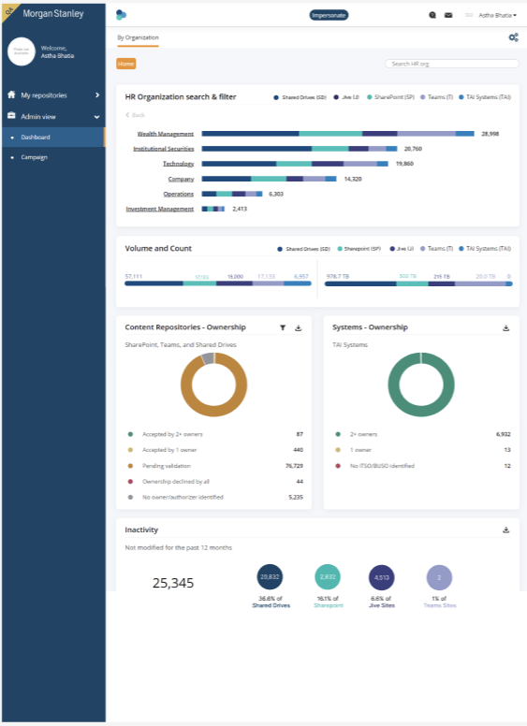Click the Systems Ownership green donut chart
Viewport: 527px width, 726px height.
(x=421, y=385)
